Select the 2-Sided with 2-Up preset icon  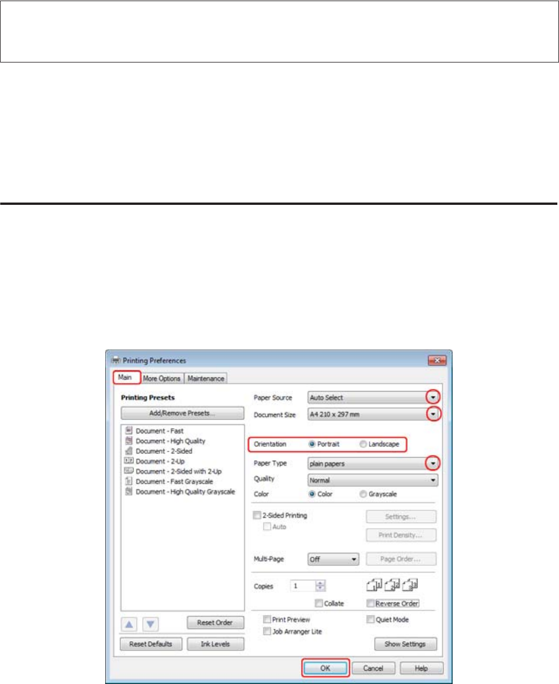click(x=128, y=470)
